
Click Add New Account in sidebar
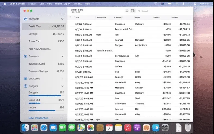pos(39,49)
